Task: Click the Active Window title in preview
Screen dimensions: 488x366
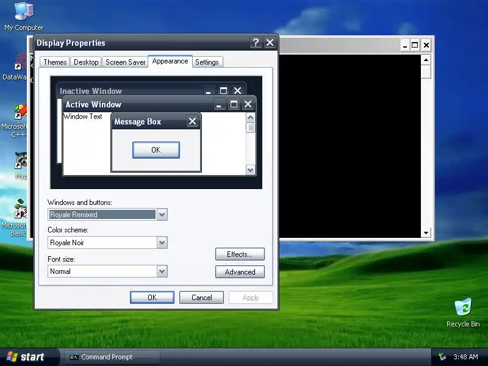Action: click(x=93, y=104)
